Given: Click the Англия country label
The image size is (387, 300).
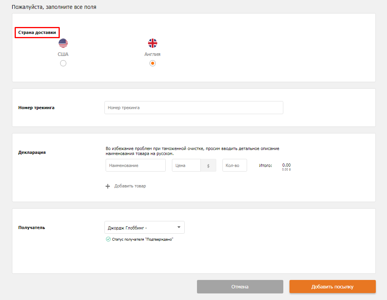Looking at the screenshot, I should coord(153,54).
